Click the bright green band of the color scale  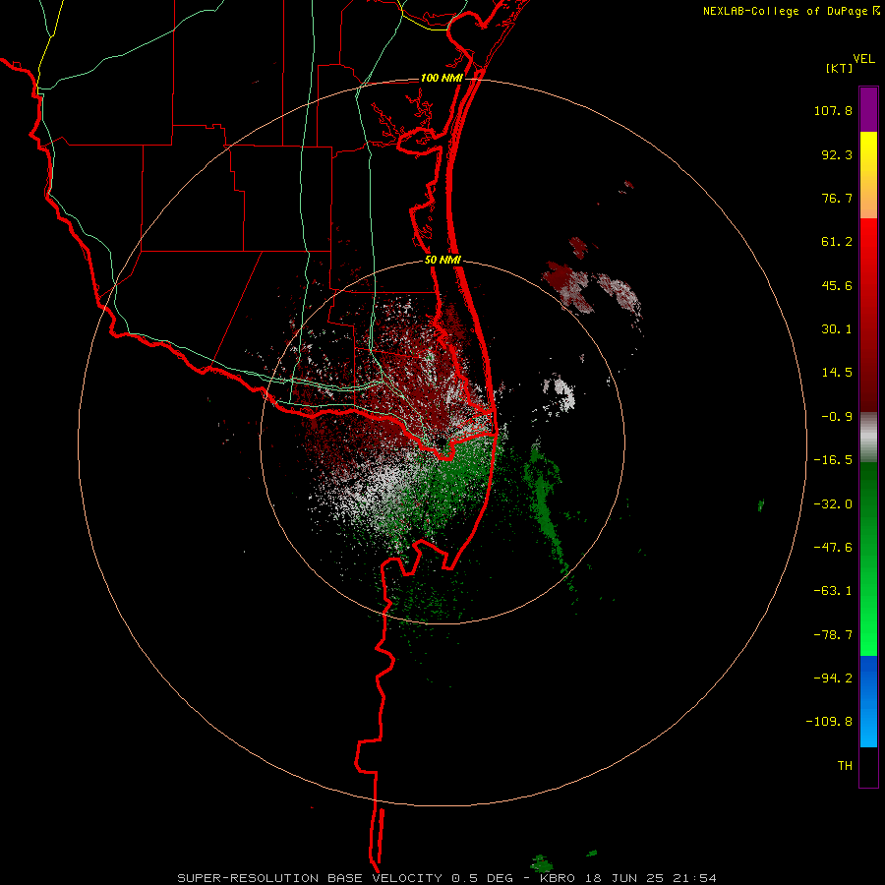(x=868, y=559)
